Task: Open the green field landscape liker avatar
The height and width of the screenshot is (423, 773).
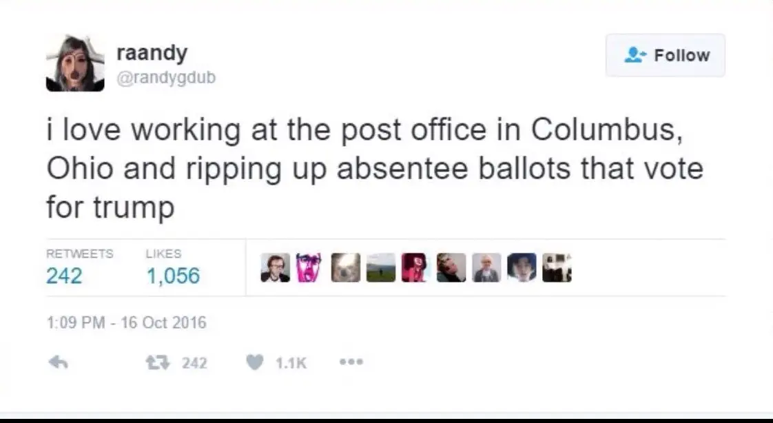Action: click(x=380, y=268)
